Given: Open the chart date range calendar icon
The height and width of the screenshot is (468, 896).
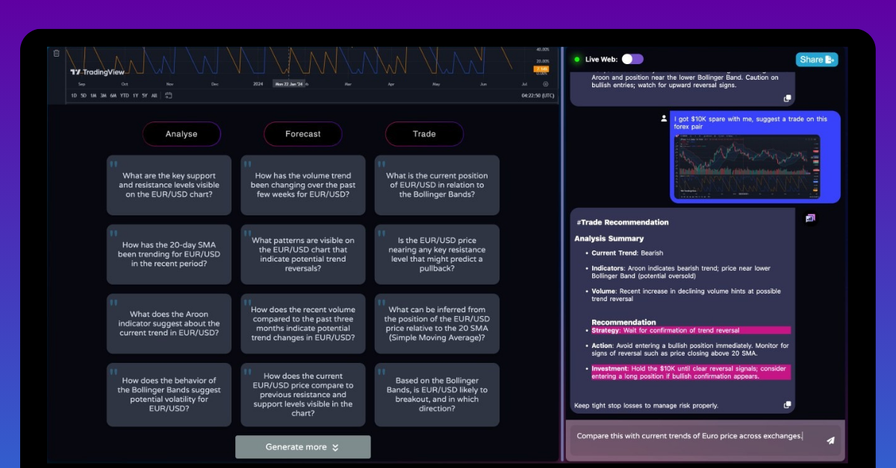Looking at the screenshot, I should click(169, 95).
